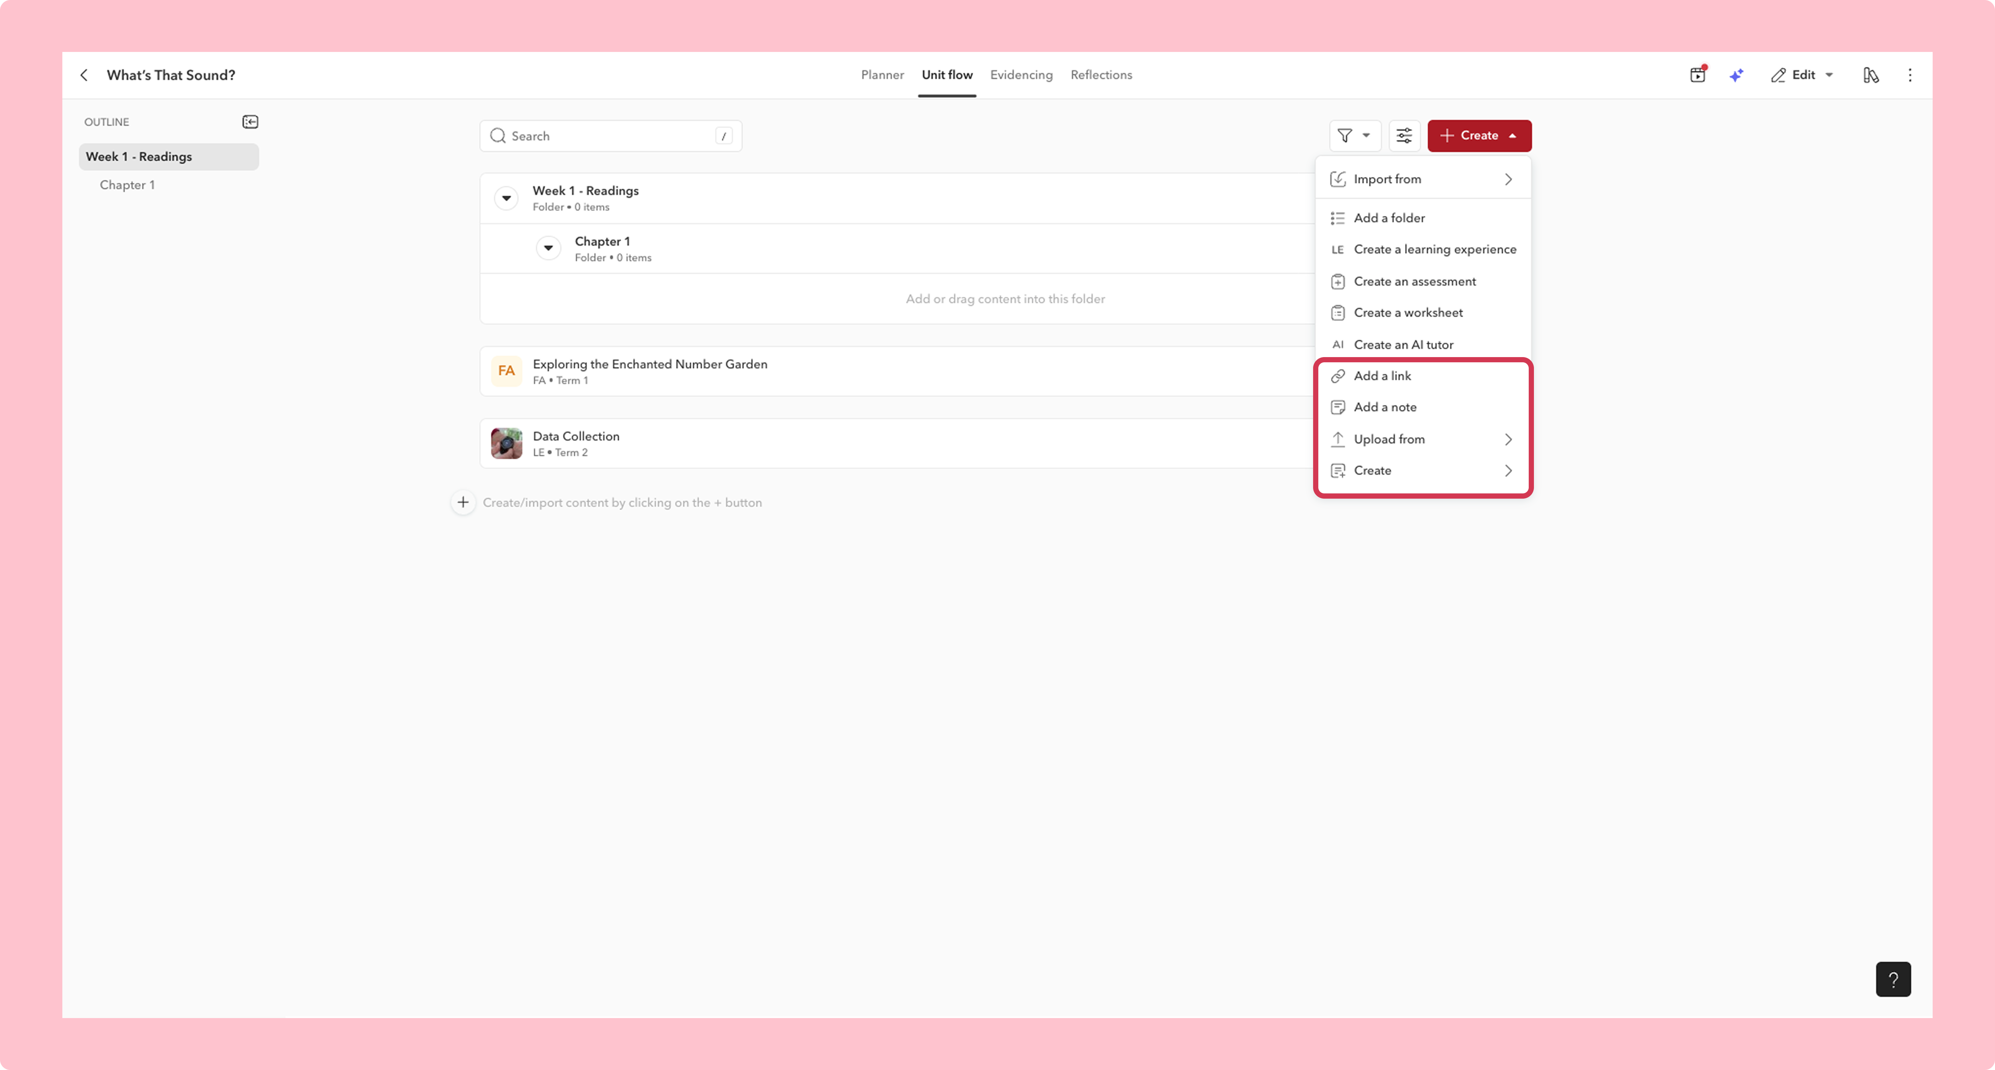
Task: Click the Add or drag content placeholder
Action: point(1005,299)
